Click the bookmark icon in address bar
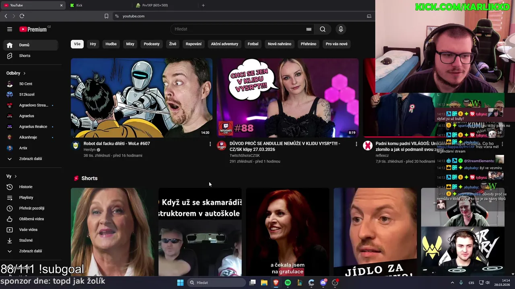The image size is (515, 289). (106, 16)
